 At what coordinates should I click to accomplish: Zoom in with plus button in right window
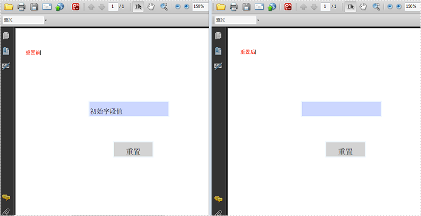click(398, 7)
